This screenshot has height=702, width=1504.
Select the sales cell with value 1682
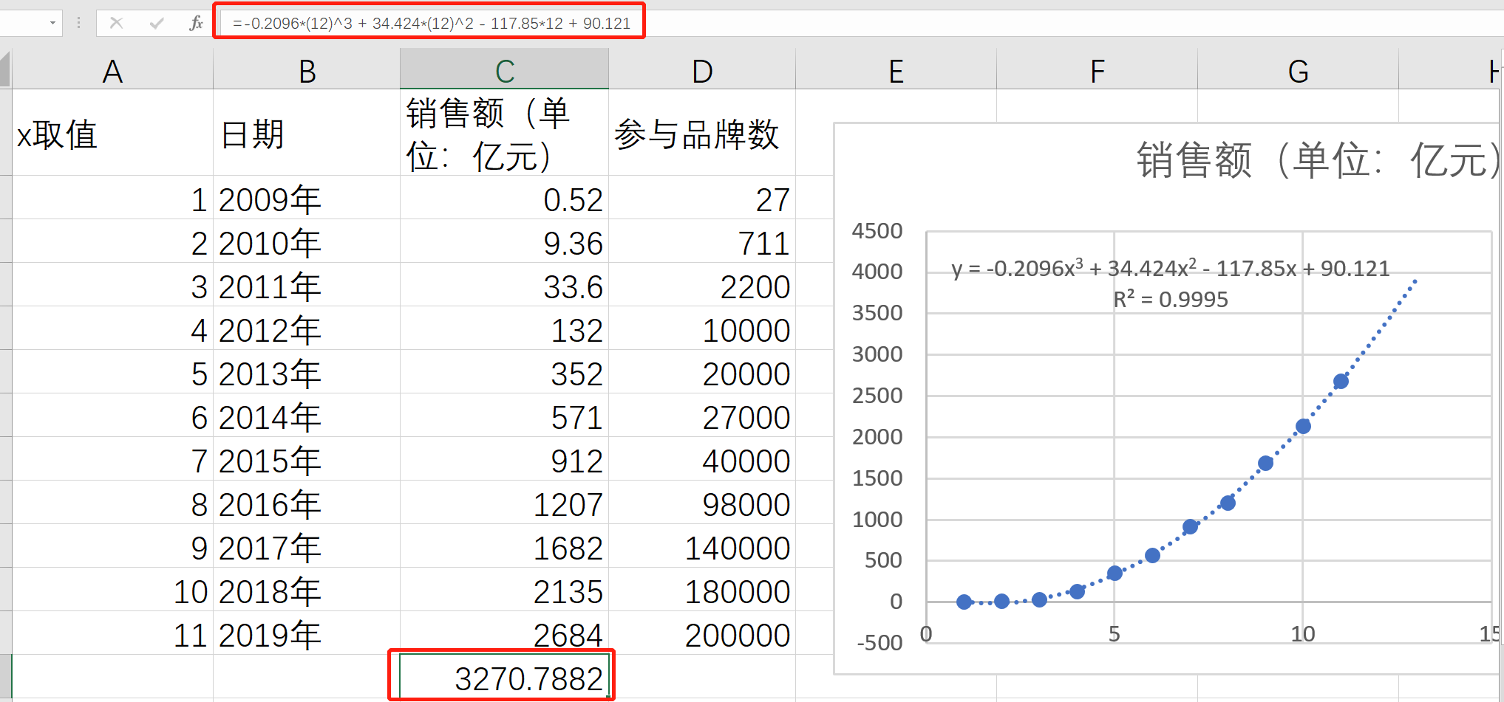click(x=504, y=546)
